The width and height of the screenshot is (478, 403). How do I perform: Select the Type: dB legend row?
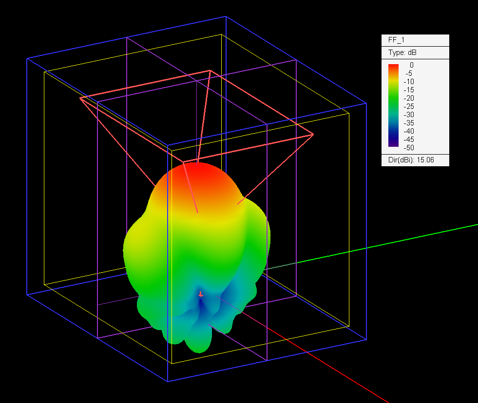[x=402, y=53]
